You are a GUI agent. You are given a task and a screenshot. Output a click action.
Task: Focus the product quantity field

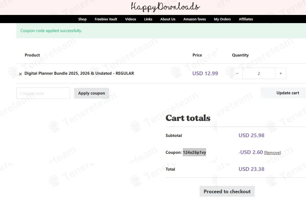pos(259,73)
